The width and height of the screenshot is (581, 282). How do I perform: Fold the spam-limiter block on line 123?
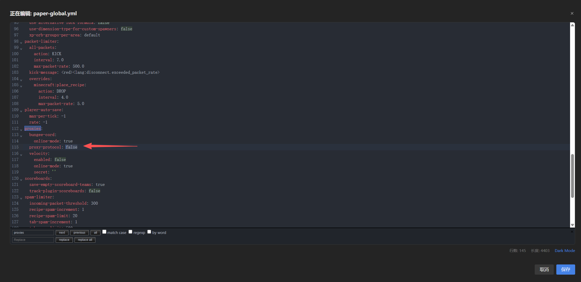point(21,198)
